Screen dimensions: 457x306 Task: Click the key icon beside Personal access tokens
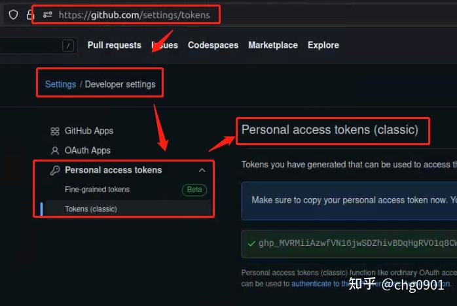pos(55,170)
